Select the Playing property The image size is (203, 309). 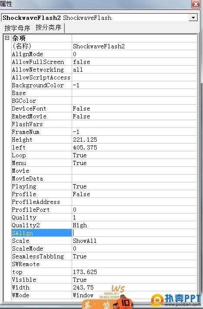coord(41,186)
